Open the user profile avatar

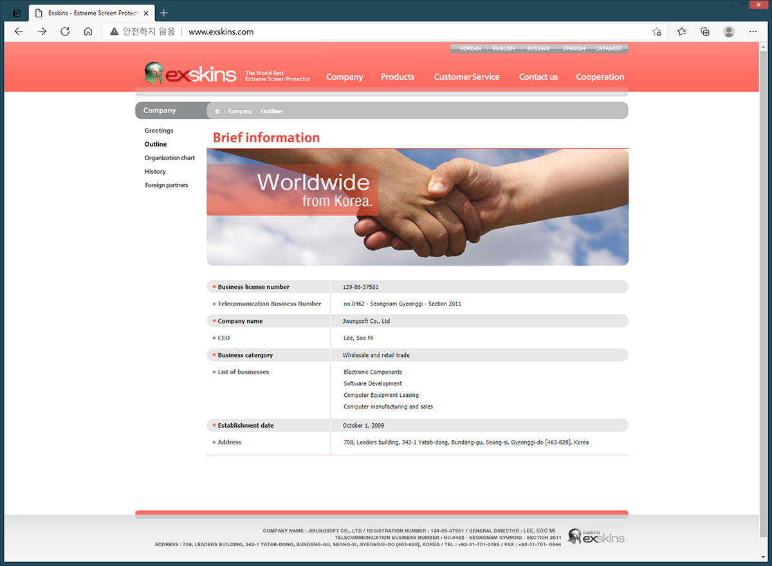(x=729, y=32)
